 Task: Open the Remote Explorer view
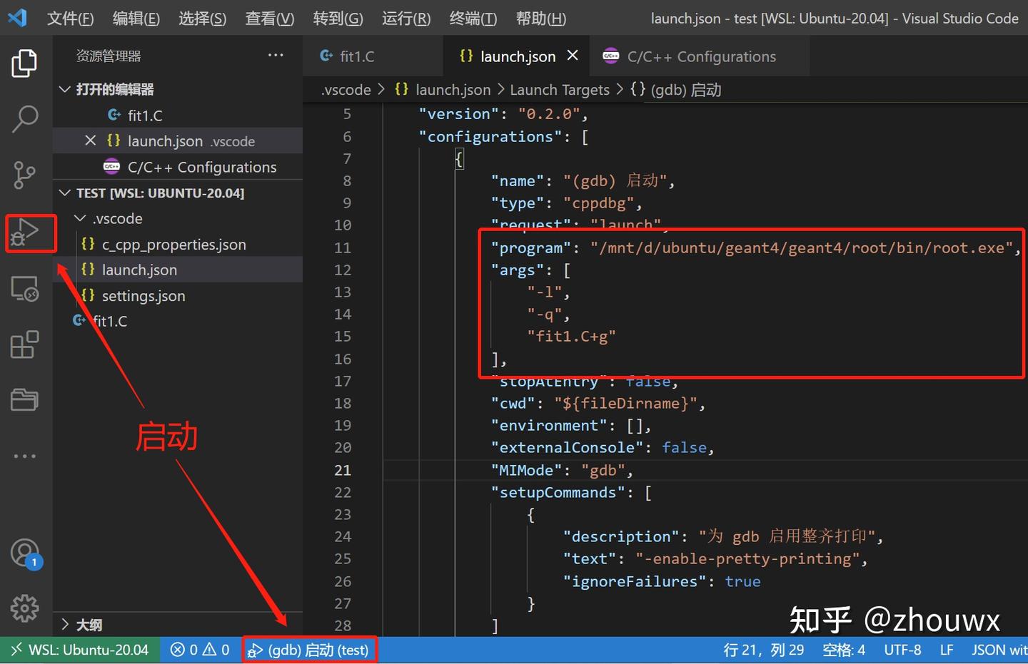tap(24, 288)
